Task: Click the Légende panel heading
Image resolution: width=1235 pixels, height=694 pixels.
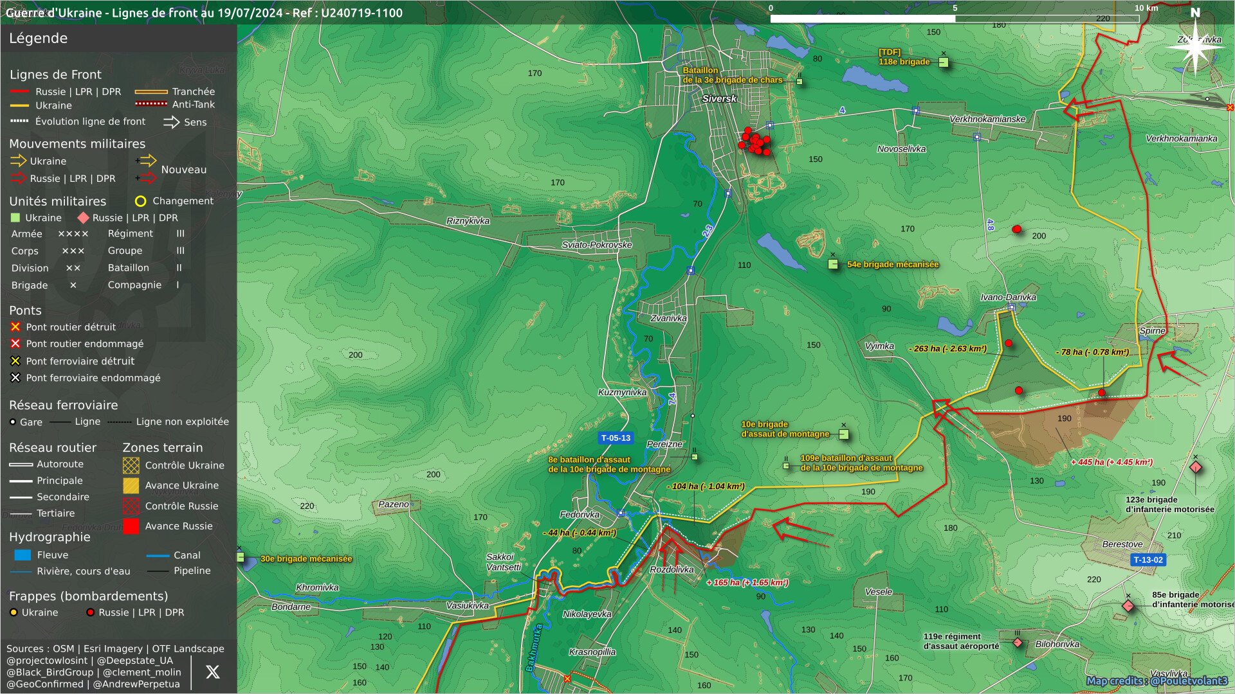Action: [39, 39]
